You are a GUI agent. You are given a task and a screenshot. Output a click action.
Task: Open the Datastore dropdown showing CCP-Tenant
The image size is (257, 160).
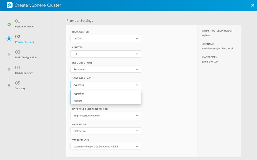106,131
